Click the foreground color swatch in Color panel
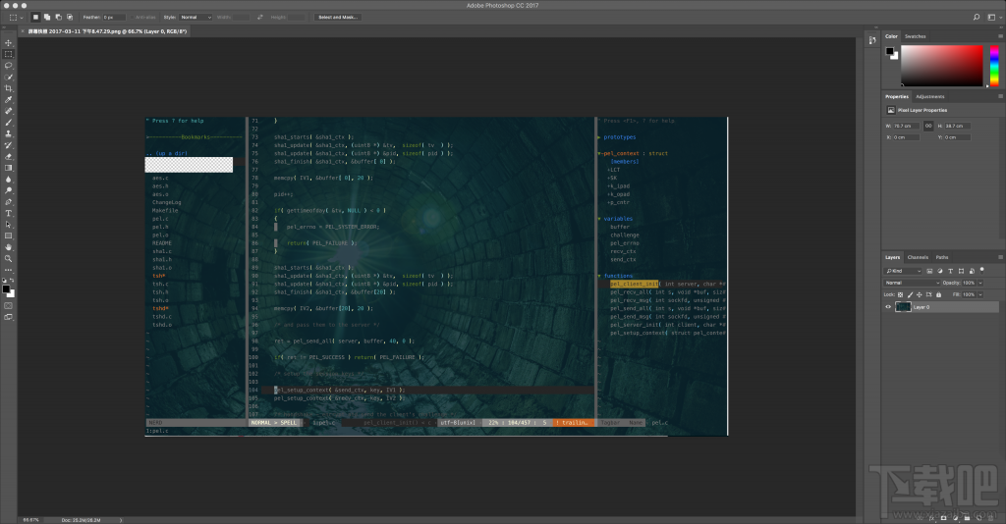The image size is (1006, 524). (x=890, y=51)
